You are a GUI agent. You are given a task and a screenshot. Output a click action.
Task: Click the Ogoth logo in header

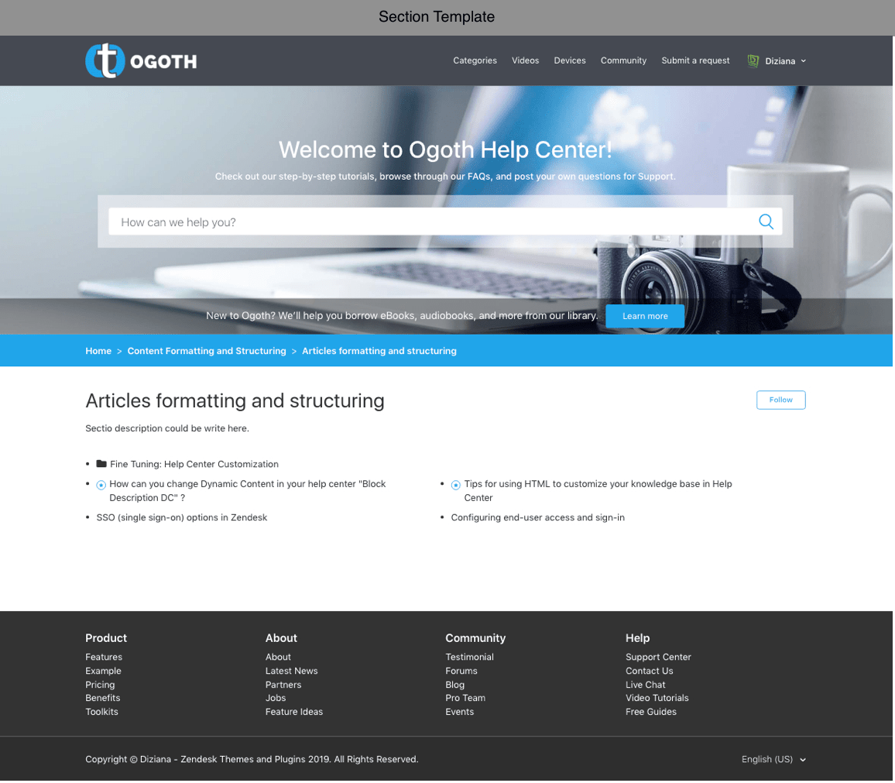pos(140,60)
